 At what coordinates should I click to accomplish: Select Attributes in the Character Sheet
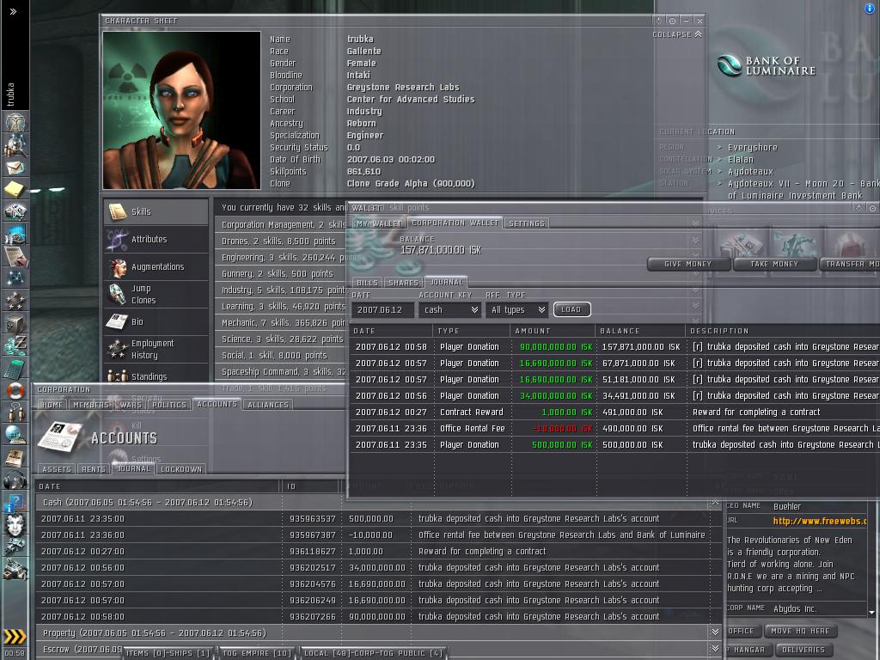(156, 239)
